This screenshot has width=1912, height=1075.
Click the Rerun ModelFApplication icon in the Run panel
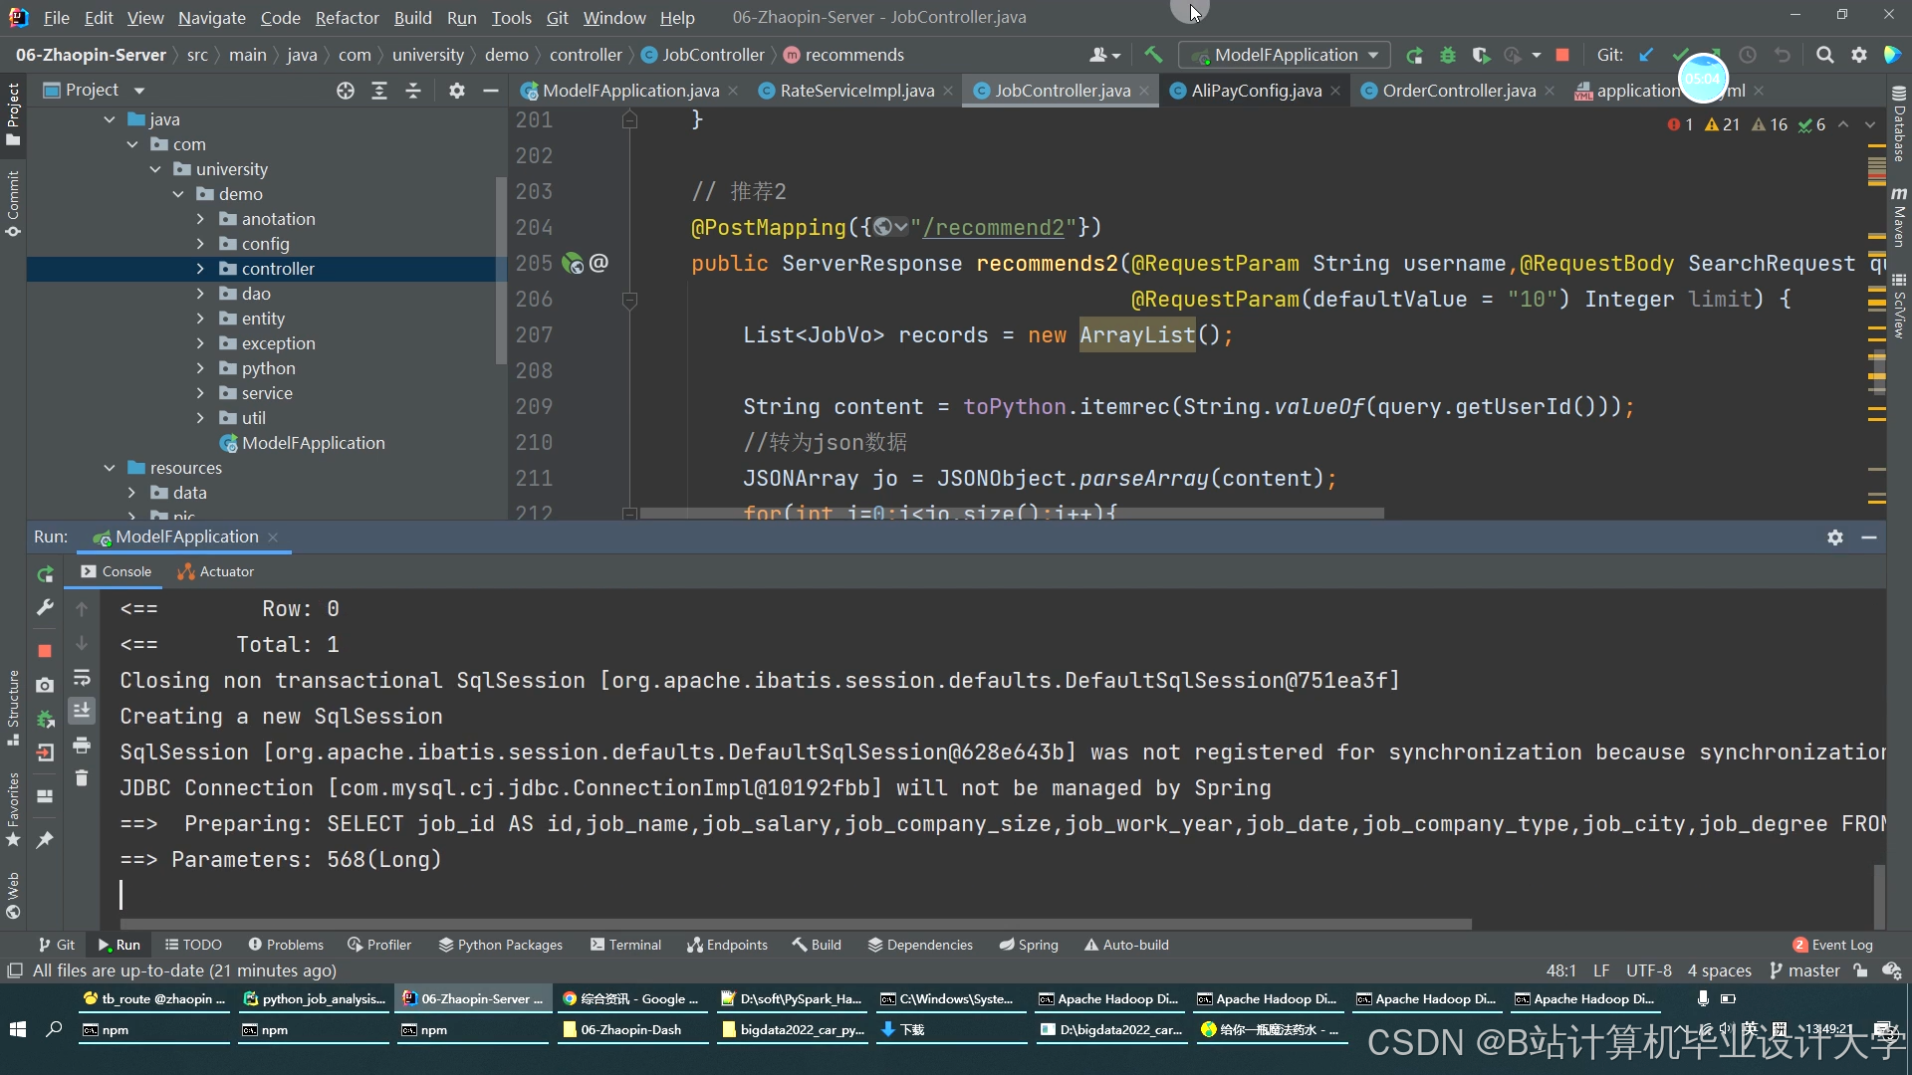pos(45,574)
